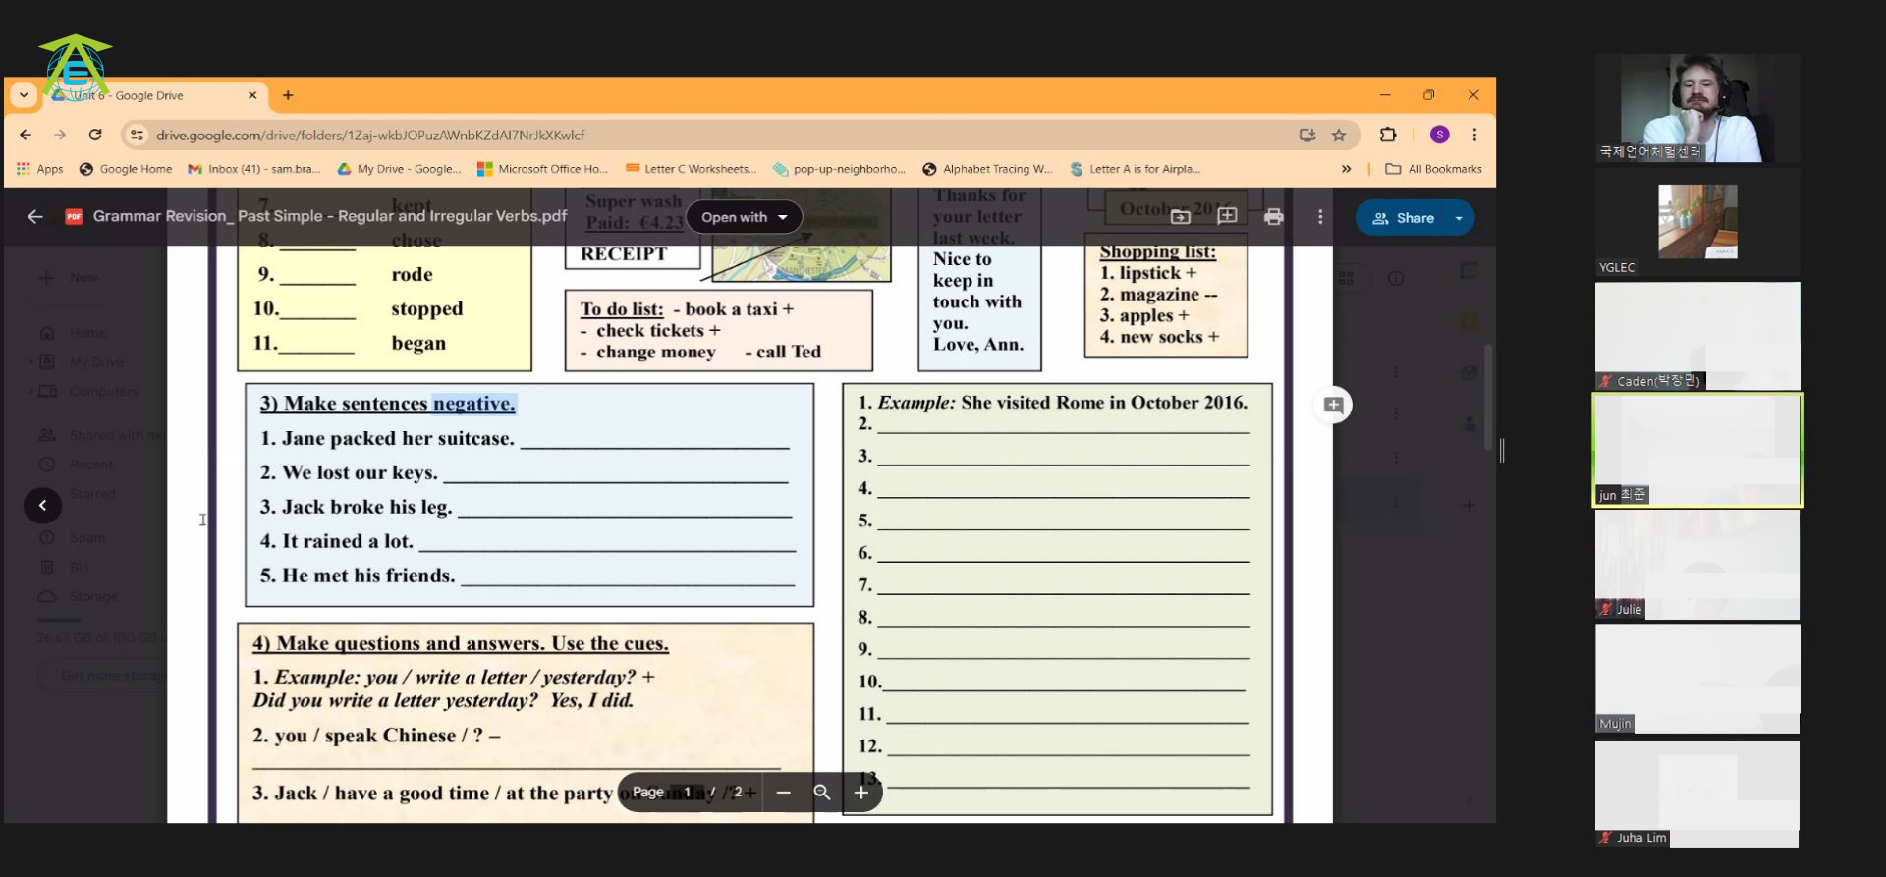Image resolution: width=1886 pixels, height=877 pixels.
Task: Open Storage in the Drive sidebar
Action: point(79,596)
